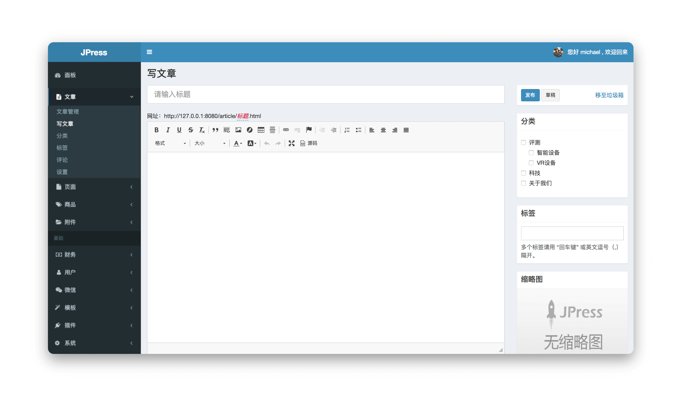Click 移至垃圾箱 link
Viewport: 690px width, 395px height.
pos(610,95)
